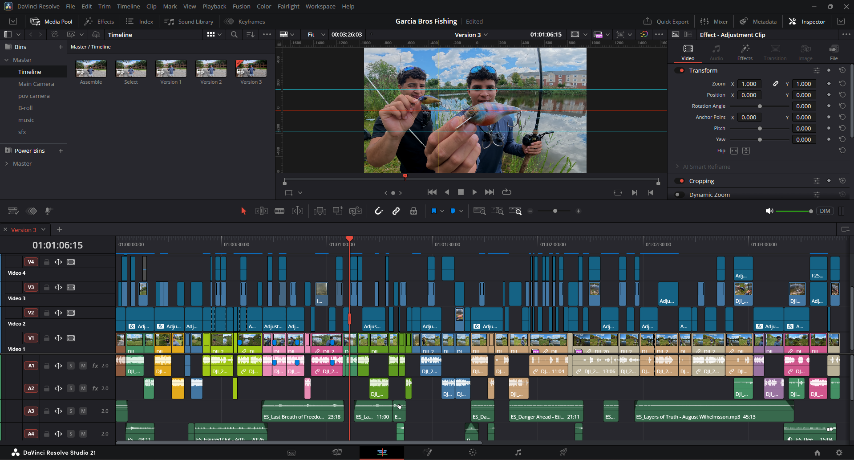Image resolution: width=854 pixels, height=460 pixels.
Task: Toggle the Linked Selection chain icon
Action: 396,211
